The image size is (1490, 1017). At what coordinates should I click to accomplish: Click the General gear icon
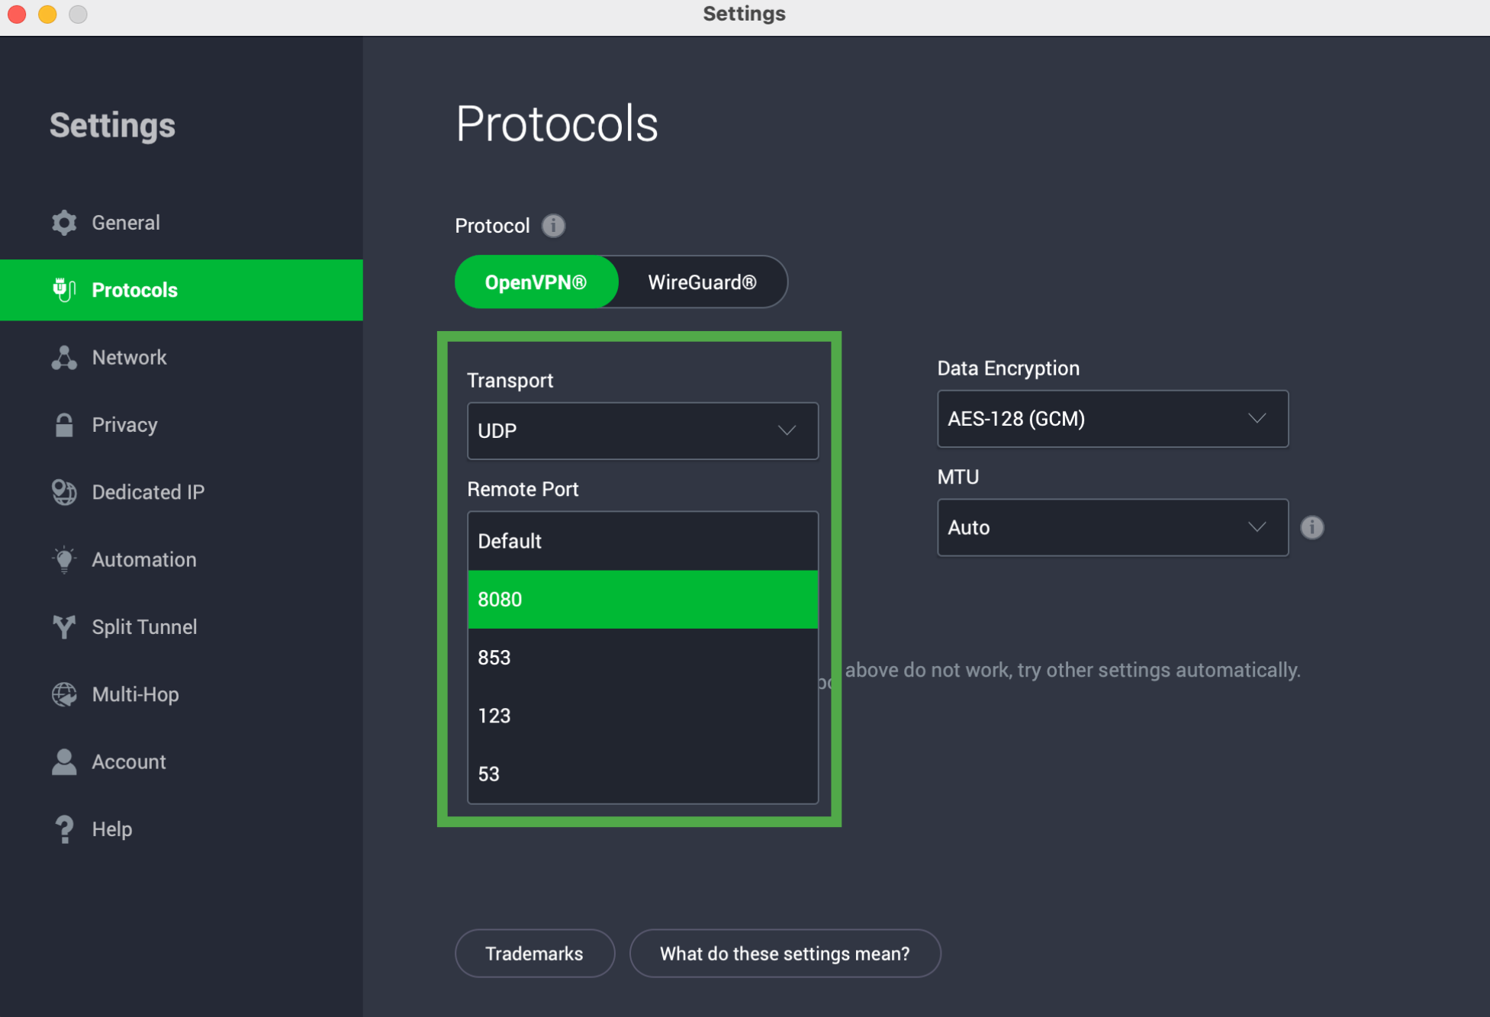point(64,223)
